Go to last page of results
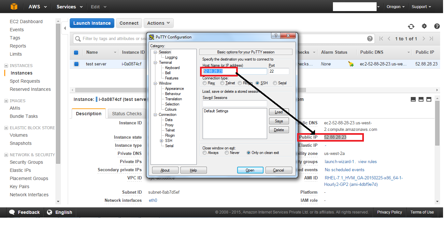 pos(431,39)
